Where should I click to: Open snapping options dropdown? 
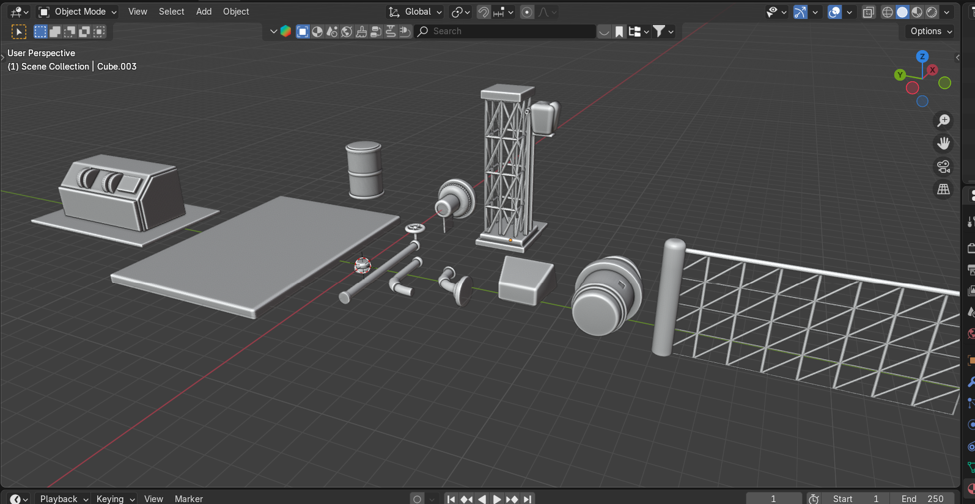point(504,12)
